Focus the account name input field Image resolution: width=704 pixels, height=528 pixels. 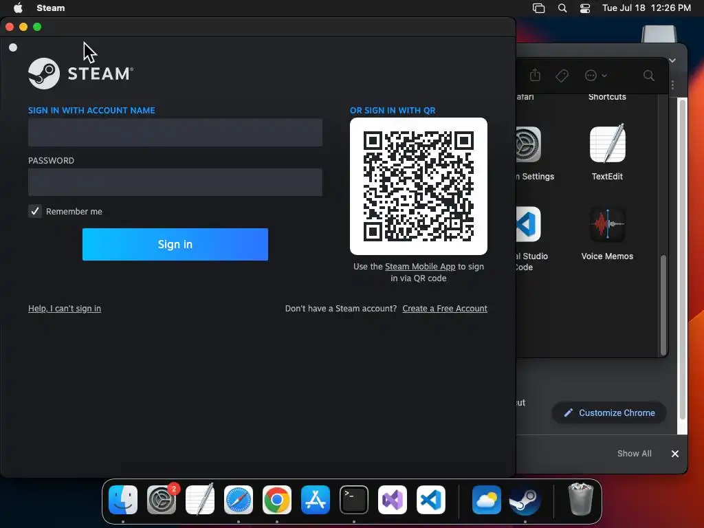(175, 133)
